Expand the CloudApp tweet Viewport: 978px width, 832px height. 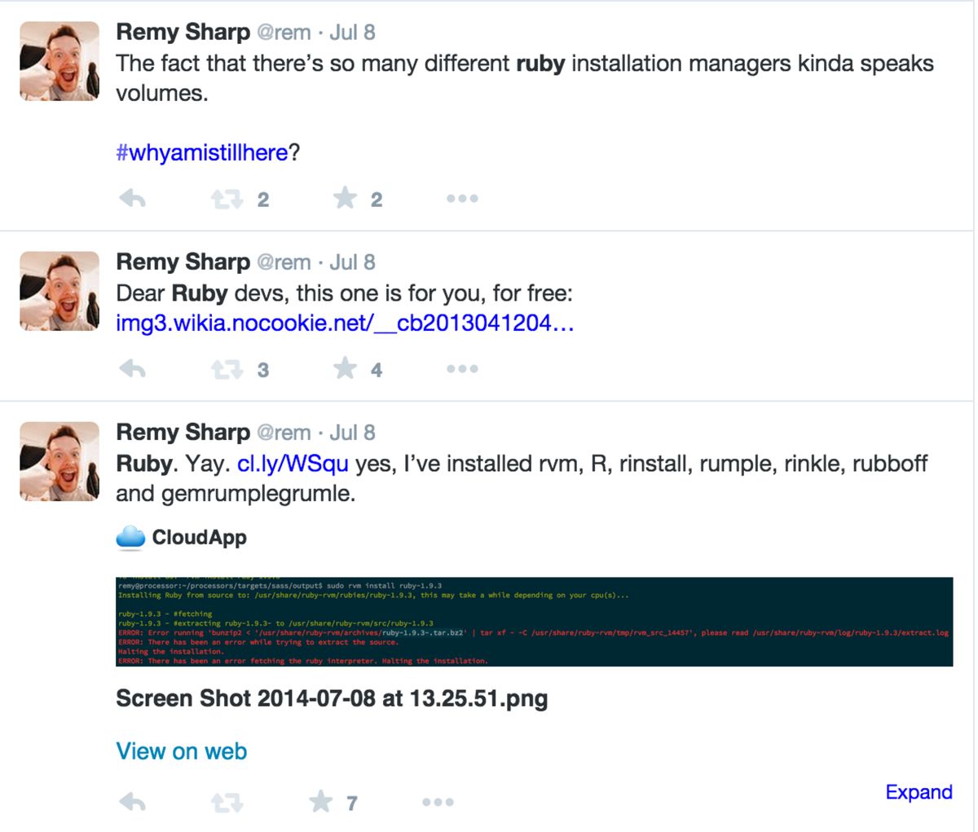click(919, 792)
